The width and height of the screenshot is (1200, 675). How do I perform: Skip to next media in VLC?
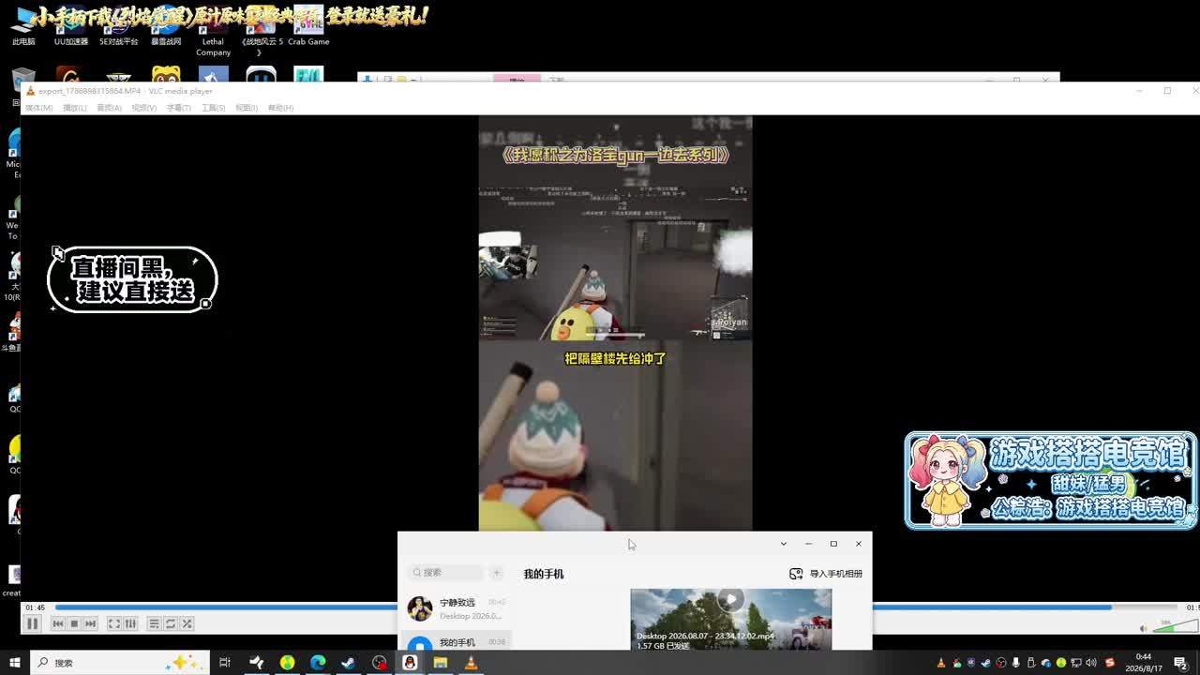(x=90, y=623)
